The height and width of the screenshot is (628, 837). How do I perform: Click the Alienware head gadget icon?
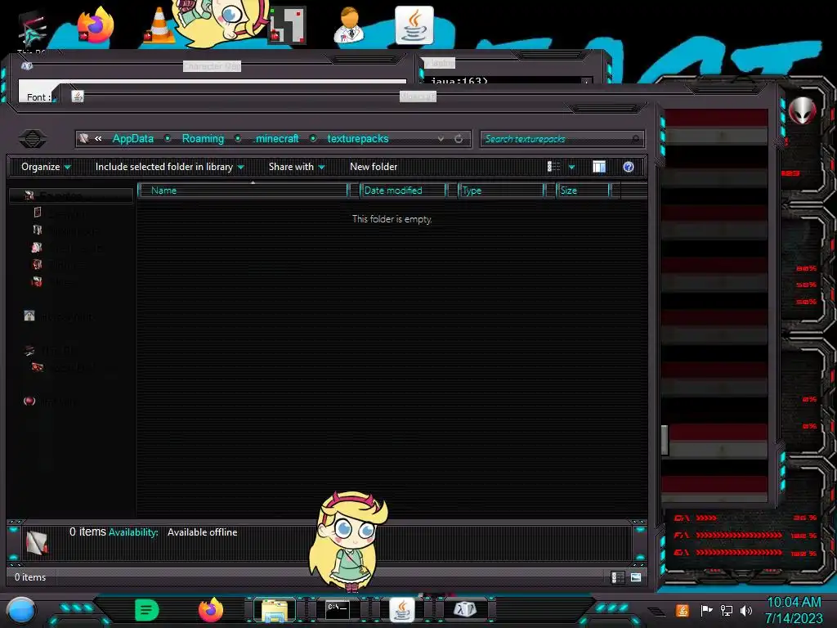tap(803, 111)
